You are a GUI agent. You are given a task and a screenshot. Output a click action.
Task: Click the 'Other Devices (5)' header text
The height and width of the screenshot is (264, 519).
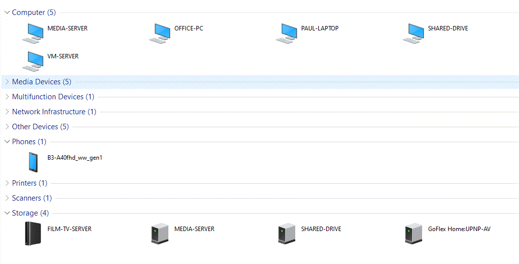coord(40,126)
